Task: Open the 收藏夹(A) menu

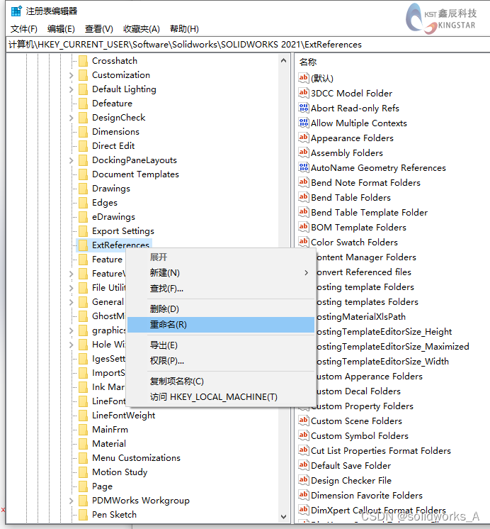Action: pos(141,29)
